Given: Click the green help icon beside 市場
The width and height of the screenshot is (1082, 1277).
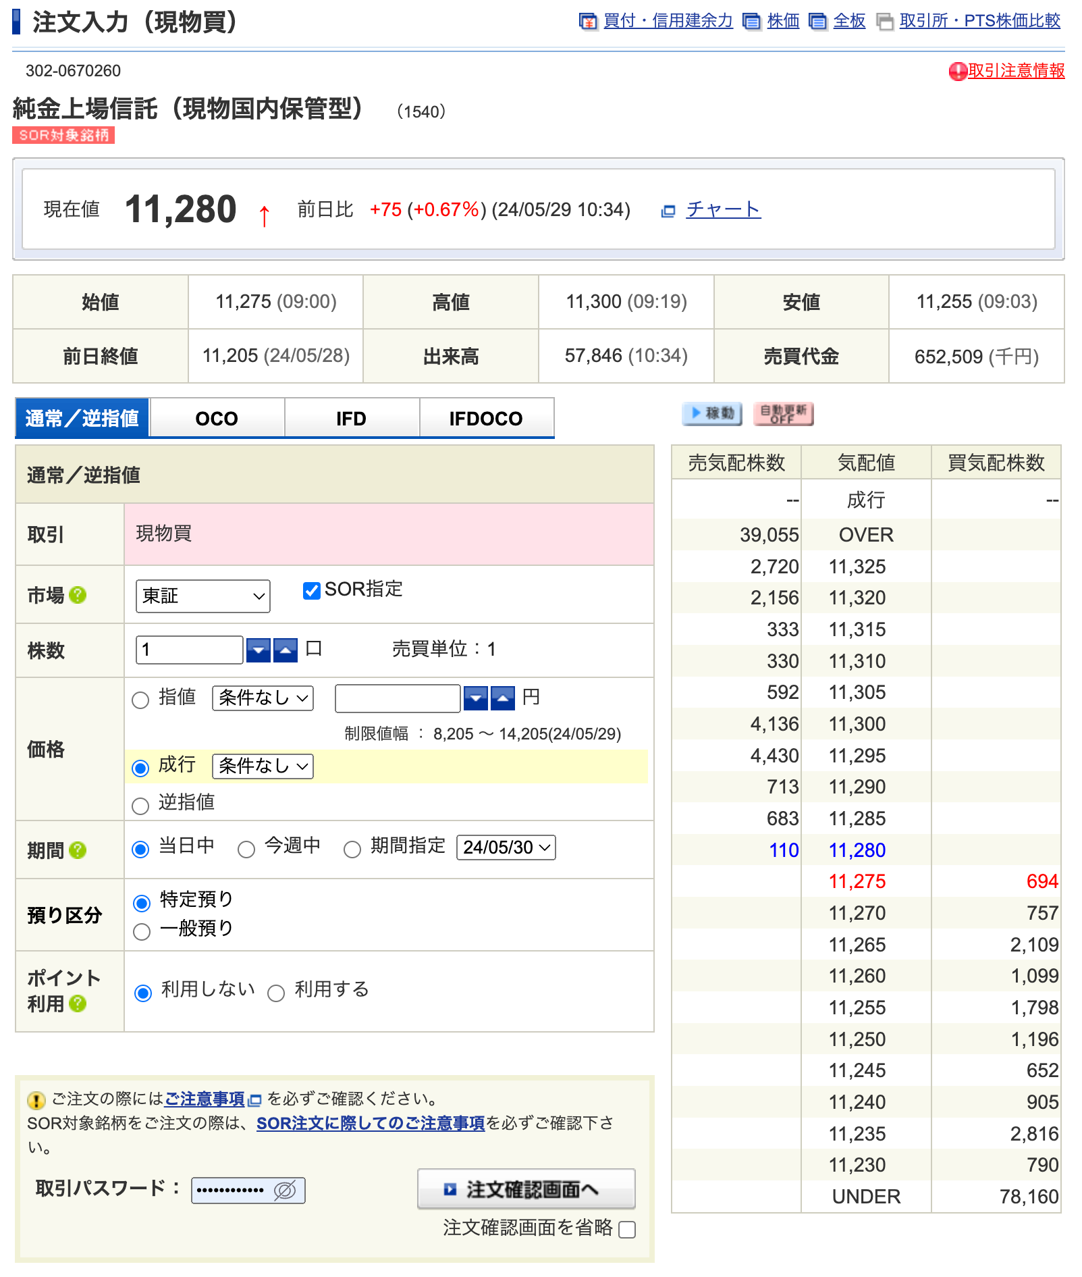Looking at the screenshot, I should pyautogui.click(x=78, y=595).
